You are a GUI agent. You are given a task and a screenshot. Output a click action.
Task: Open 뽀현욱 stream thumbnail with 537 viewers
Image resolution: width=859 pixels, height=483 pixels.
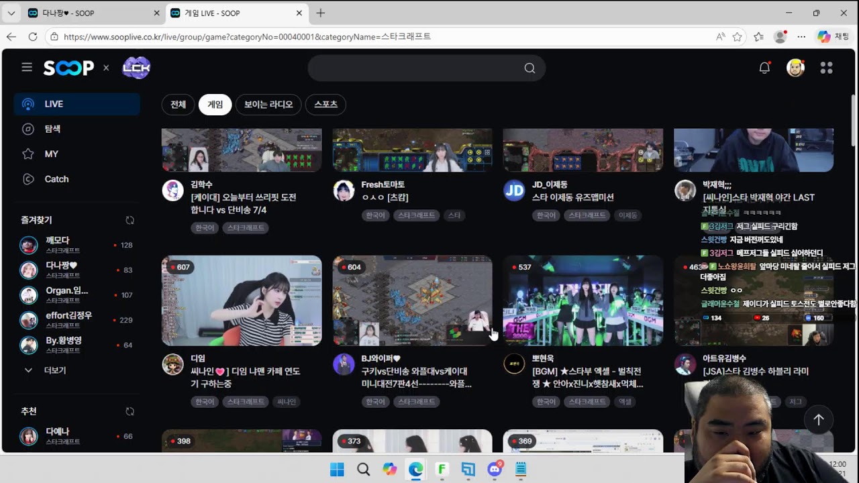[583, 301]
